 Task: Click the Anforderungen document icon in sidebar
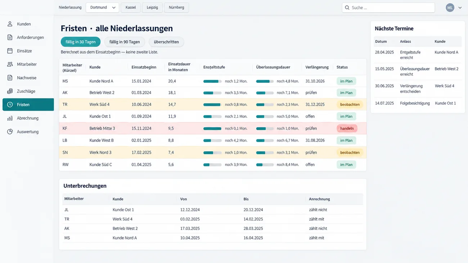(x=10, y=37)
